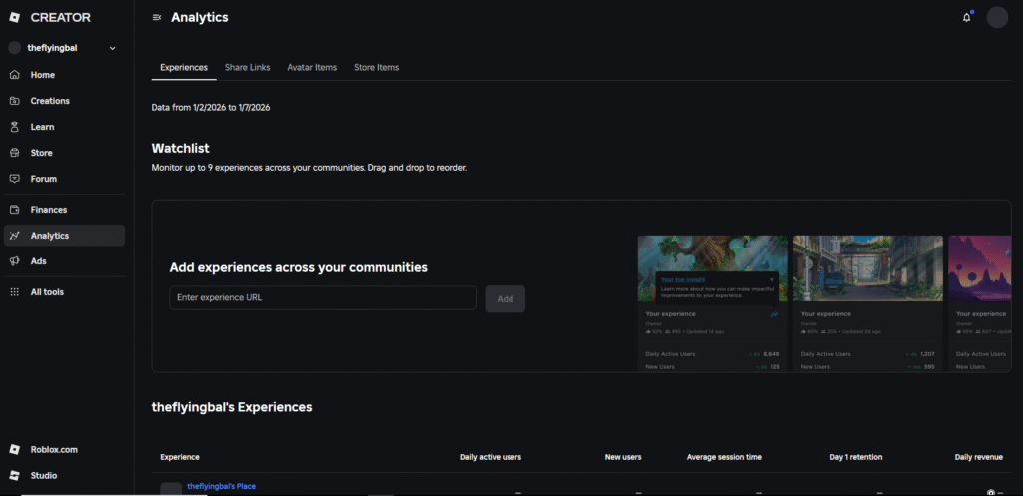Click the Learn sidebar icon
1023x496 pixels.
14,127
